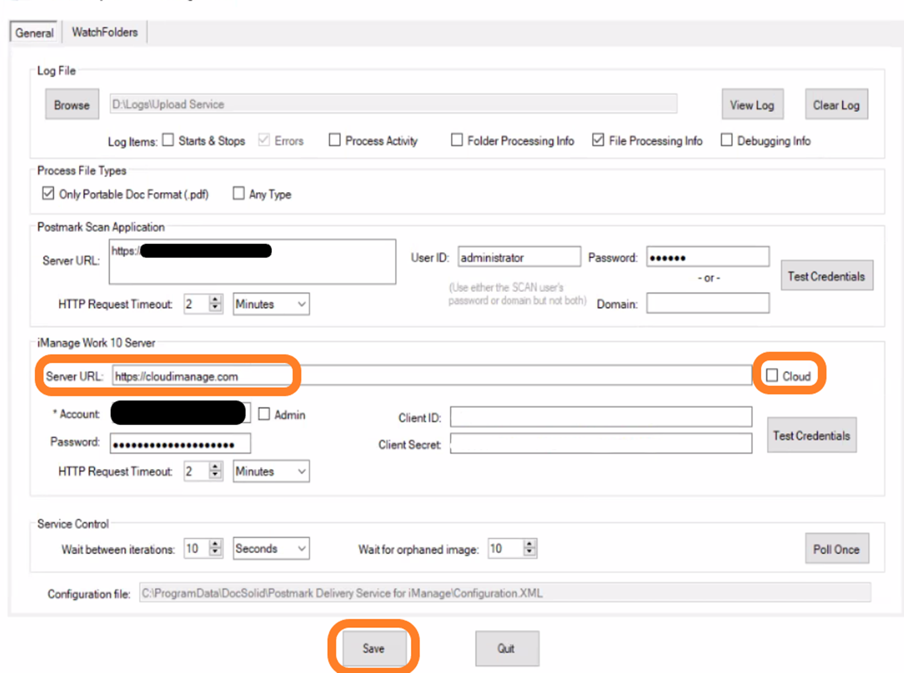
Task: Open iManage HTTP timeout Minutes dropdown
Action: [x=271, y=471]
